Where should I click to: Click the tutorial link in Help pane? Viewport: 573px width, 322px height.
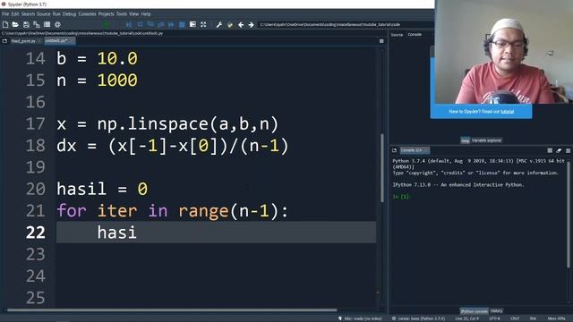point(507,112)
